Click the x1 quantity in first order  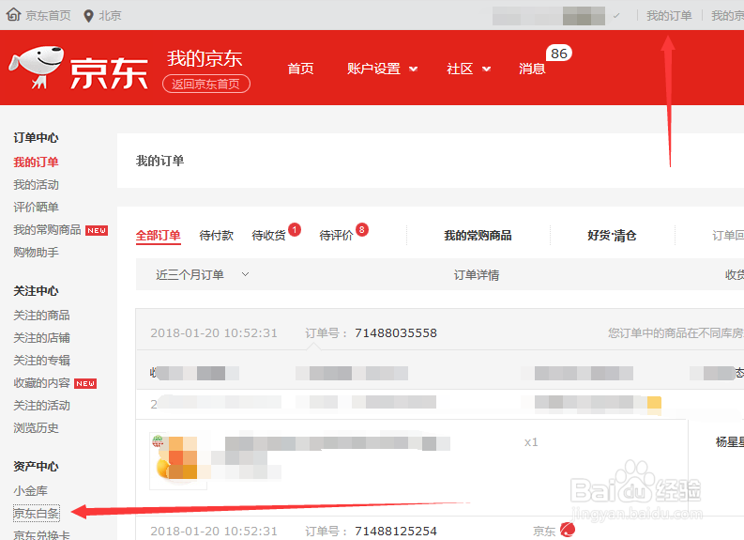(531, 442)
